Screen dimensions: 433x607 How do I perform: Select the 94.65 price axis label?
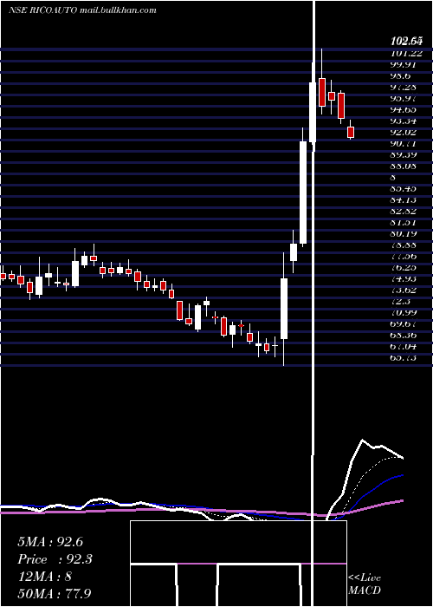(x=404, y=109)
